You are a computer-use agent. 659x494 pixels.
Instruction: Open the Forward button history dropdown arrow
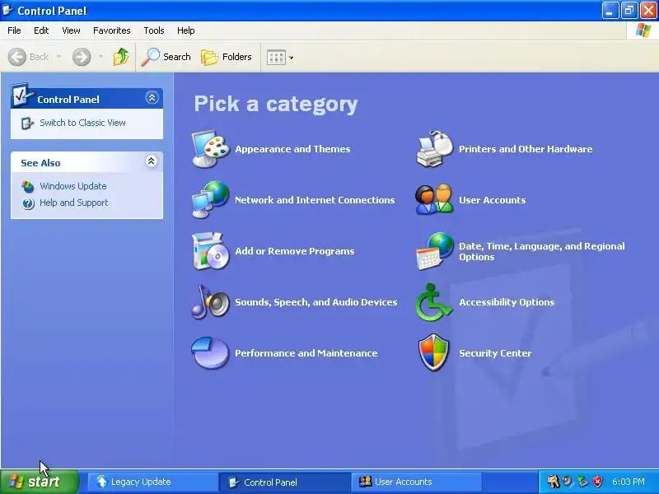(100, 57)
